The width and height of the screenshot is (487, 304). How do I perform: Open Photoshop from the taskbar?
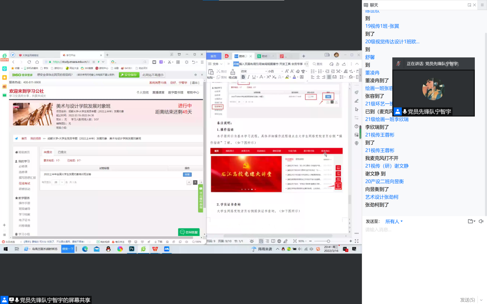132,249
